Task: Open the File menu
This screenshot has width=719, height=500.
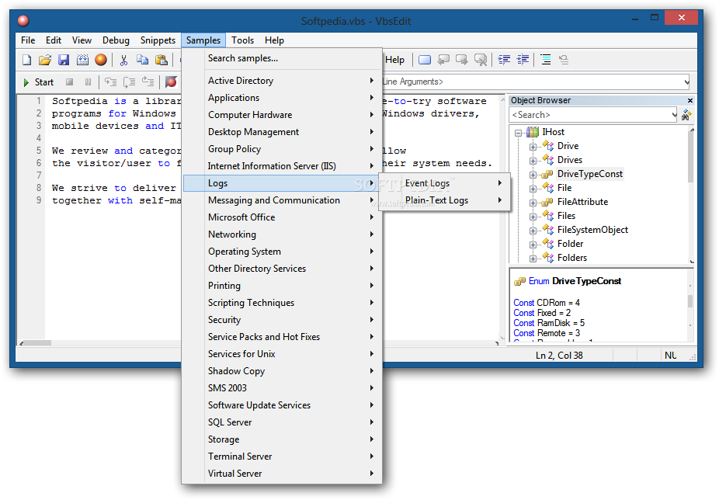Action: (28, 40)
